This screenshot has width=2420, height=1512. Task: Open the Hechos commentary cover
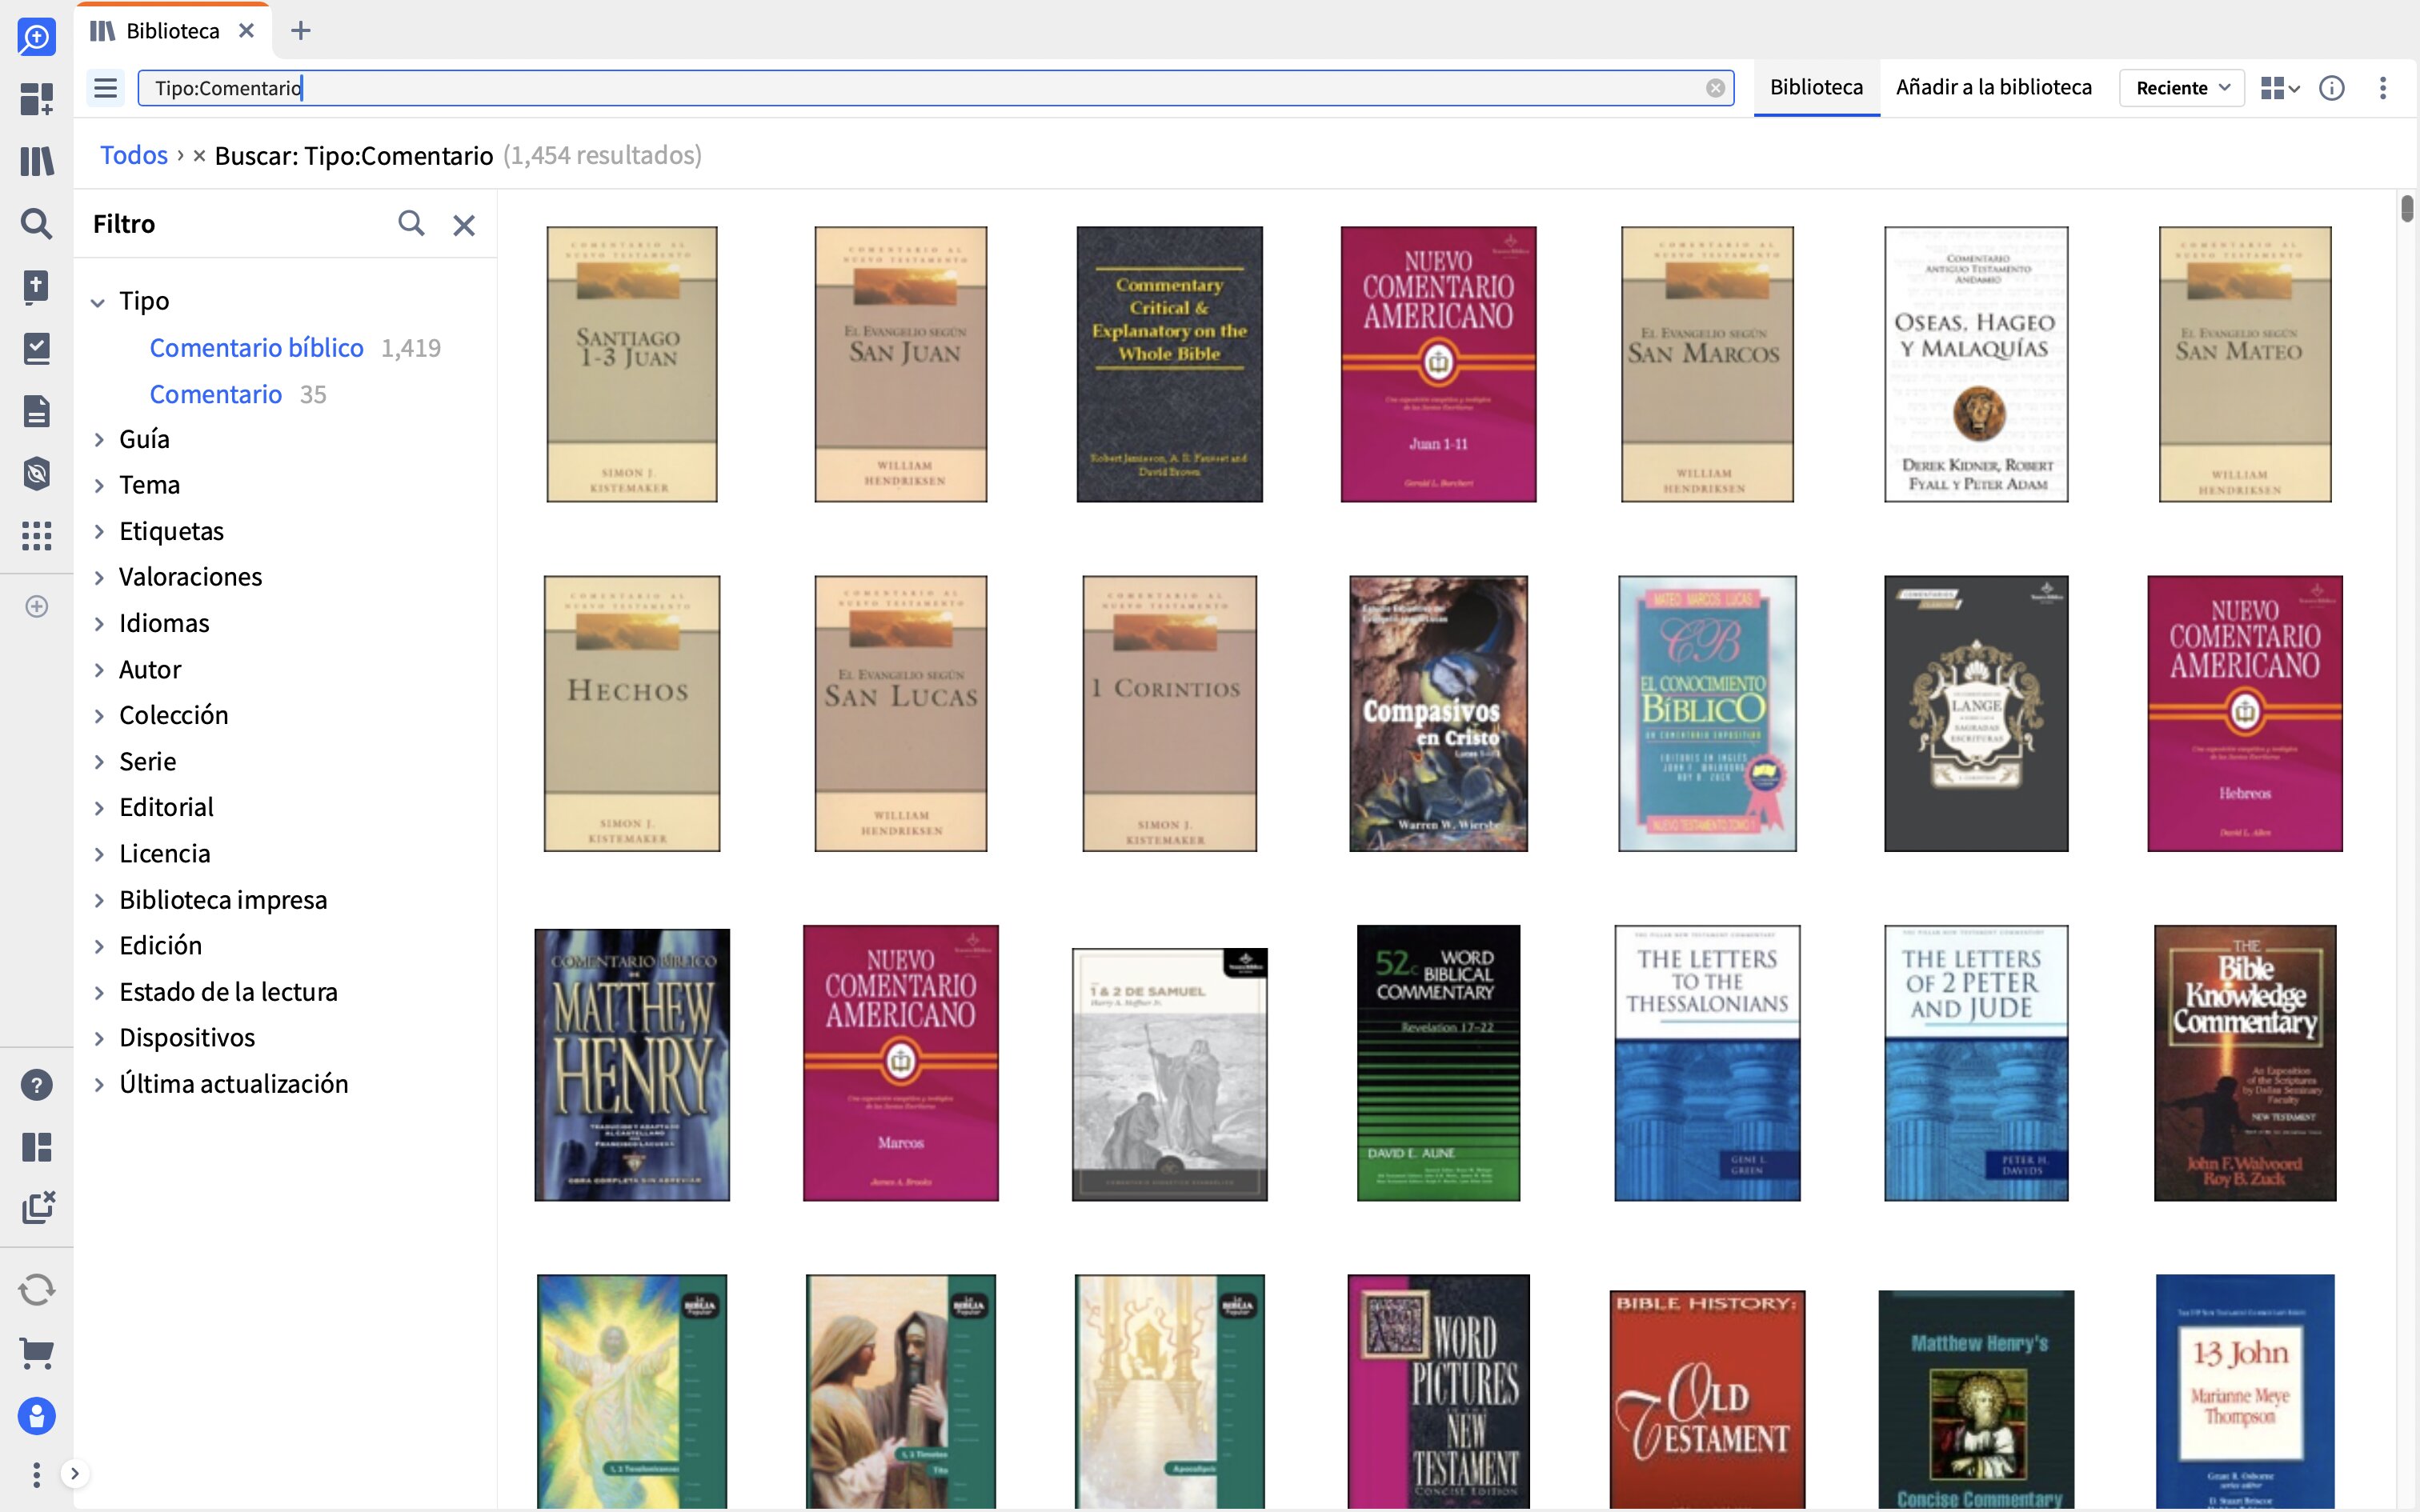[631, 713]
